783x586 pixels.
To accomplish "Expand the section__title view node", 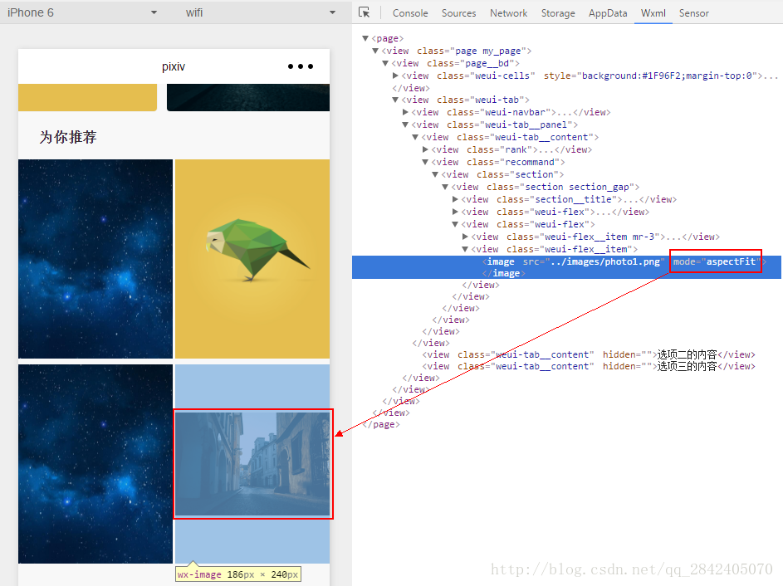I will (x=455, y=200).
